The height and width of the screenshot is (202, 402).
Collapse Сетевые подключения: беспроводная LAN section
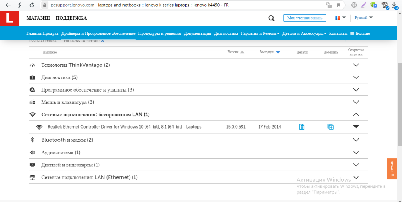click(356, 114)
